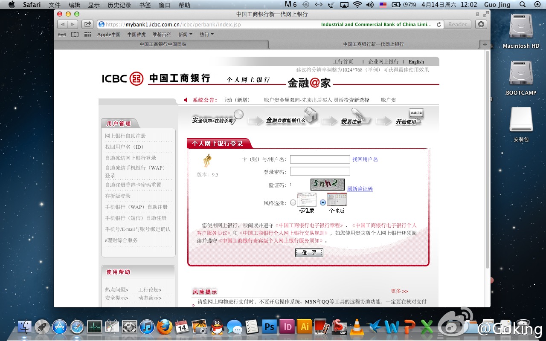Launch Illustrator from the Dock

click(305, 327)
